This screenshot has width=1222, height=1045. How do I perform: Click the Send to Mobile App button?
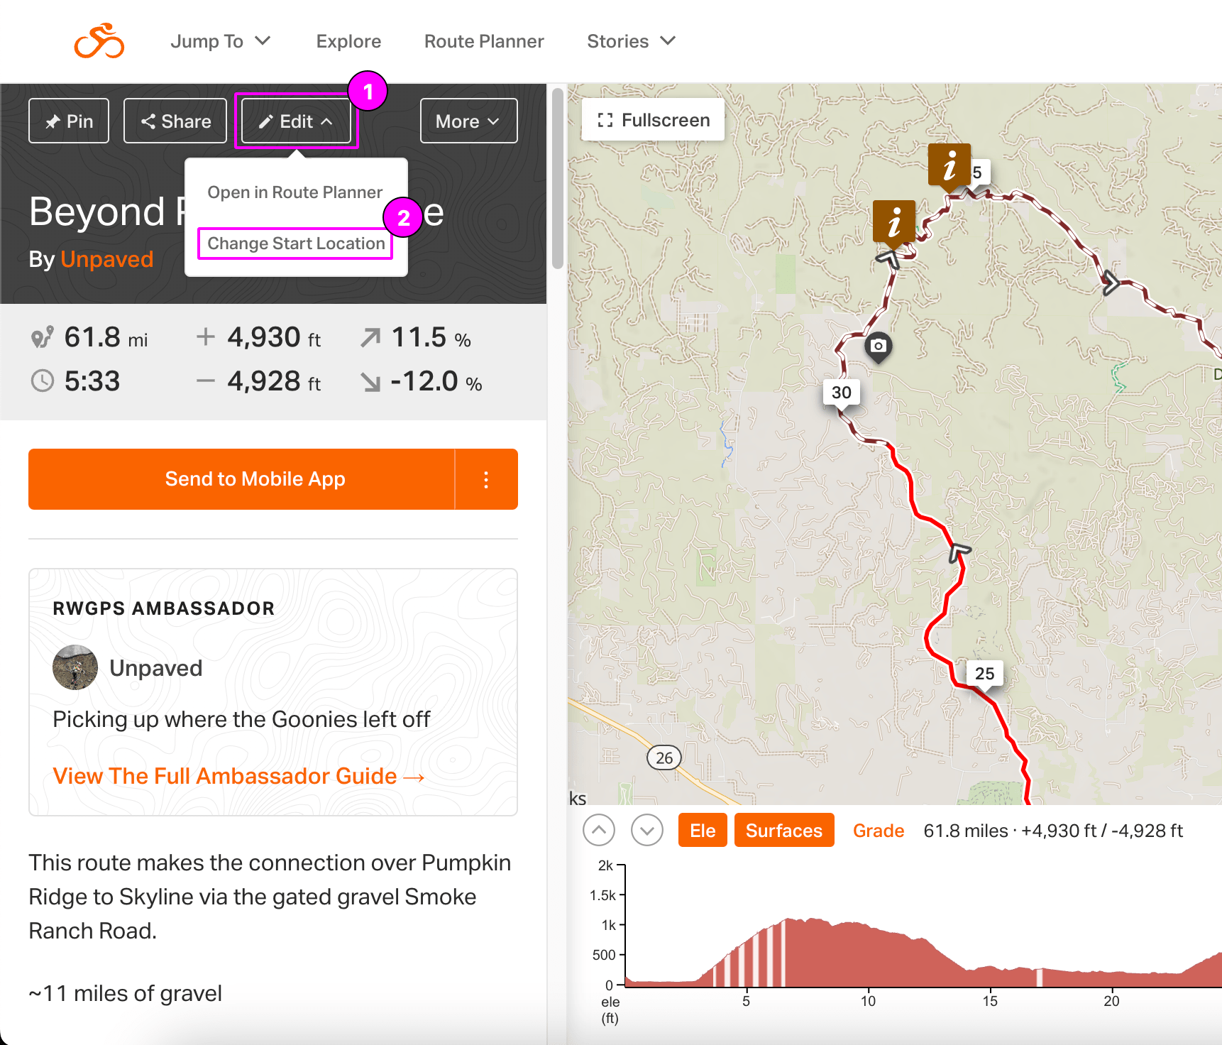[255, 479]
